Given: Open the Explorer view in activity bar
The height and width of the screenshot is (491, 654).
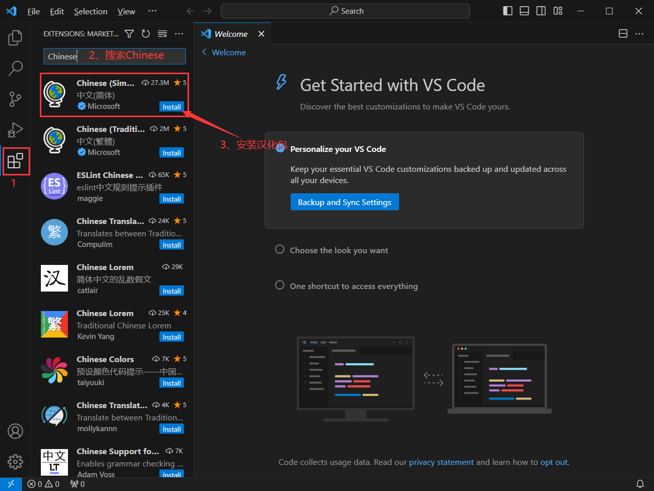Looking at the screenshot, I should pyautogui.click(x=15, y=37).
